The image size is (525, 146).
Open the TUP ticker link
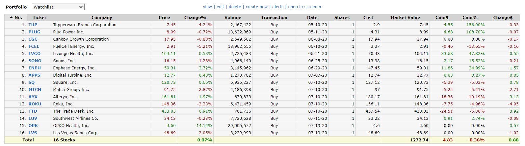pyautogui.click(x=33, y=25)
